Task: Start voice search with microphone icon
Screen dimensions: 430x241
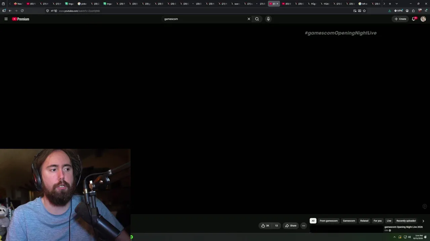Action: (268, 19)
